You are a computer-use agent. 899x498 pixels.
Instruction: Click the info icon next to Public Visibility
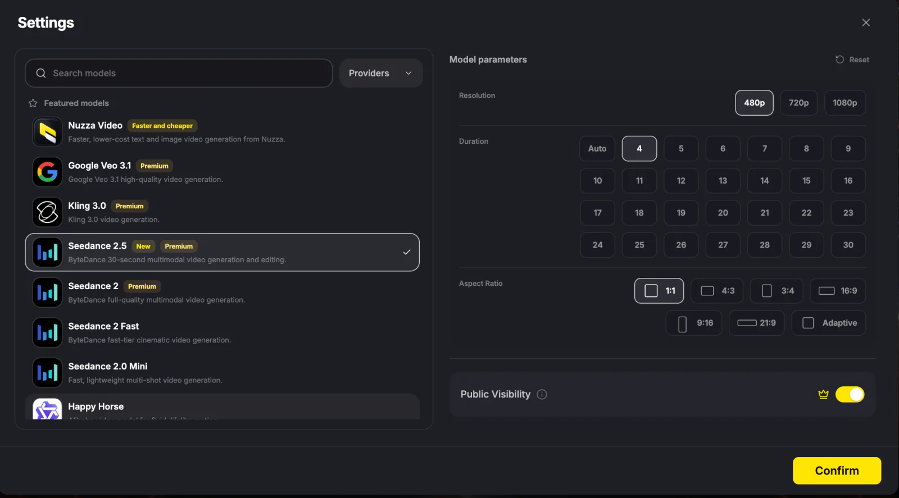542,394
